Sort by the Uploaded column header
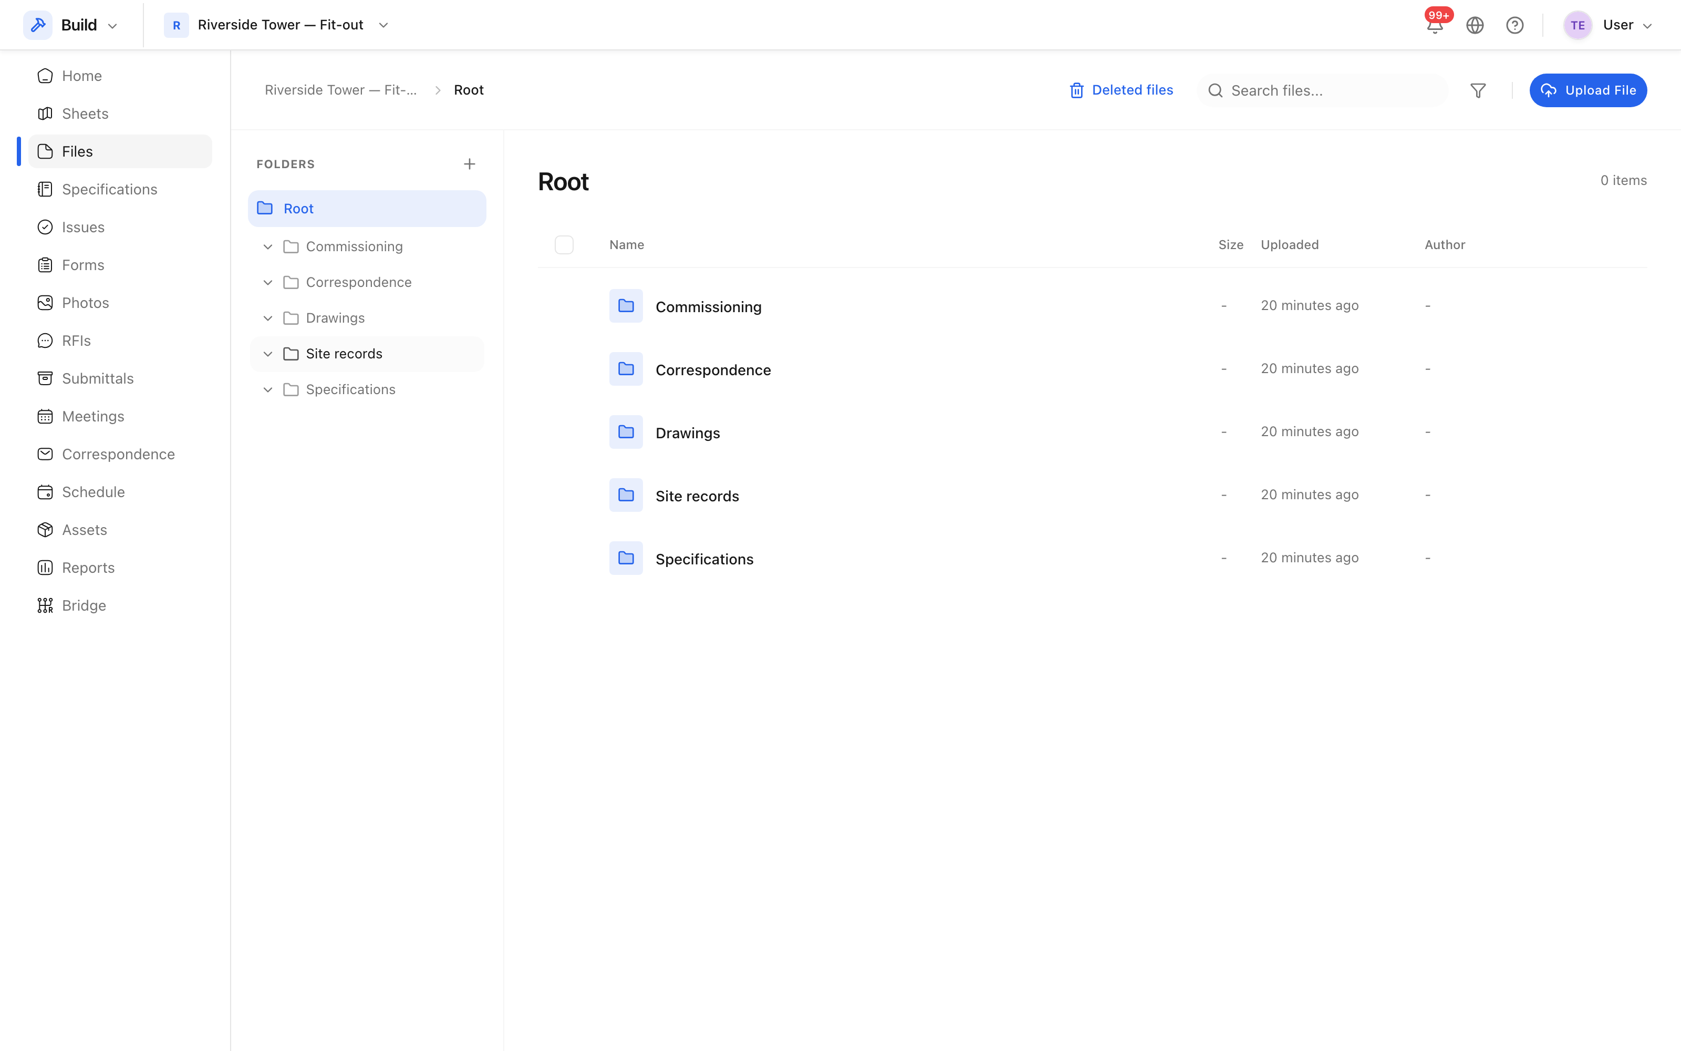The height and width of the screenshot is (1051, 1681). [x=1289, y=245]
